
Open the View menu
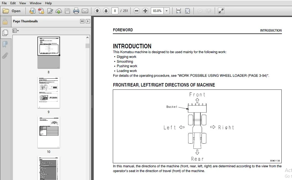pyautogui.click(x=23, y=3)
